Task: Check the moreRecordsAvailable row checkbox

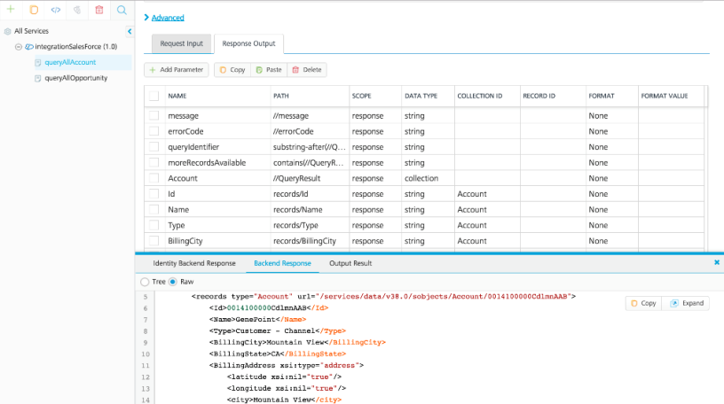Action: tap(154, 163)
